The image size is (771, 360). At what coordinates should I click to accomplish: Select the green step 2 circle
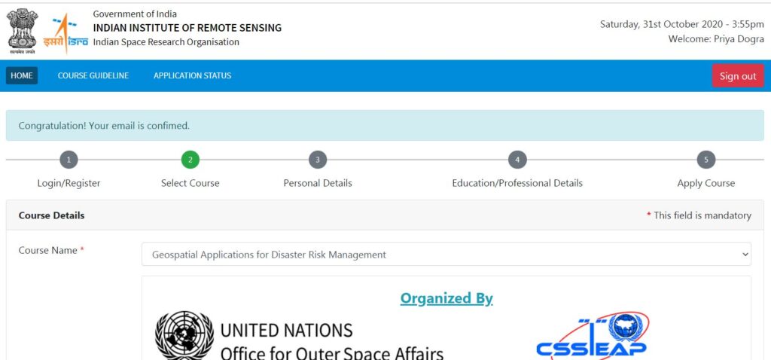190,160
